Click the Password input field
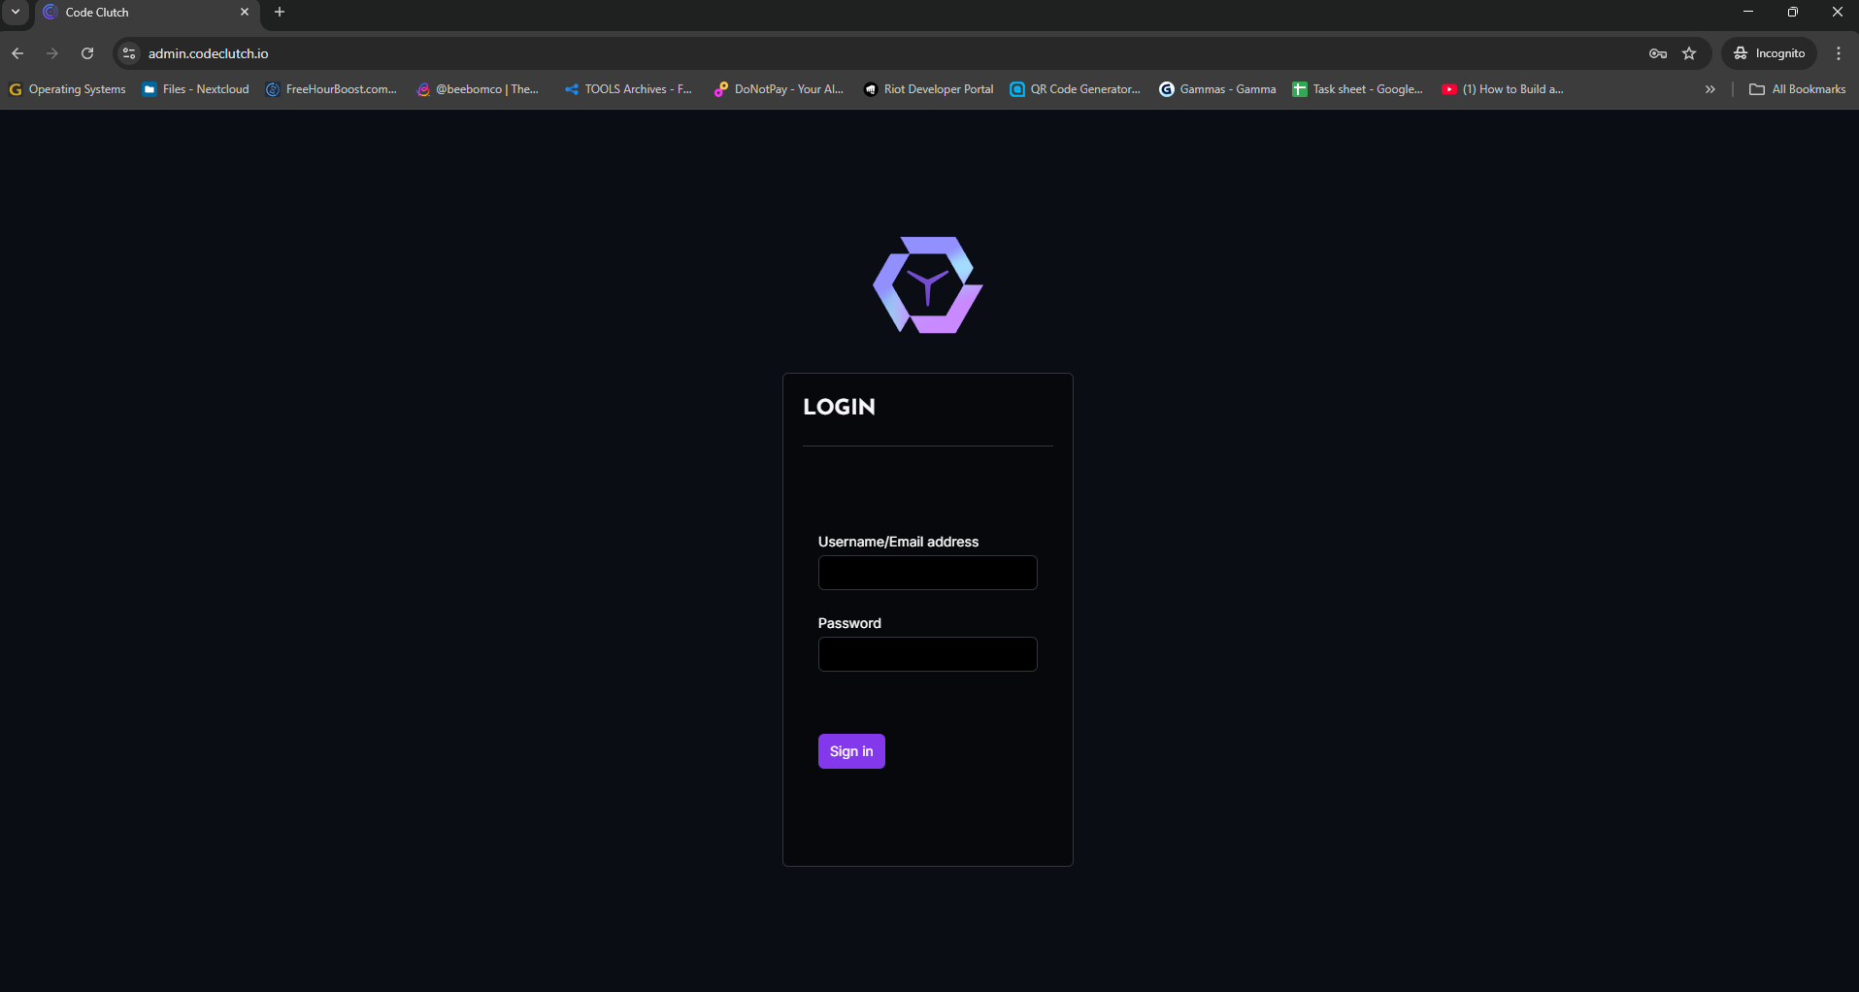Viewport: 1859px width, 992px height. tap(927, 653)
